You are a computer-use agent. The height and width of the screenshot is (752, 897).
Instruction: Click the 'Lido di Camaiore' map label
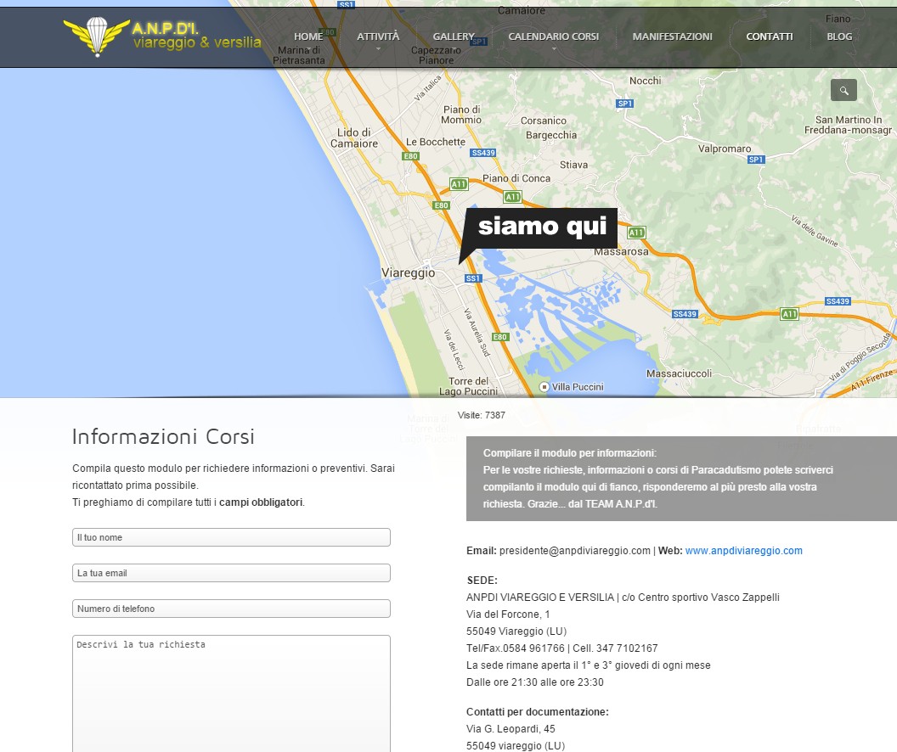[x=354, y=137]
